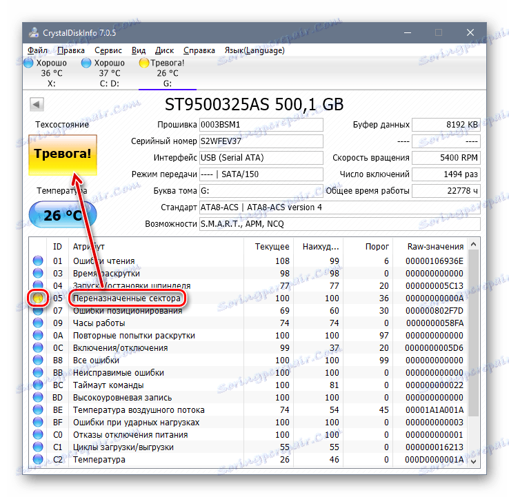509x497 pixels.
Task: Click the Raw-значения column header
Action: click(x=430, y=247)
